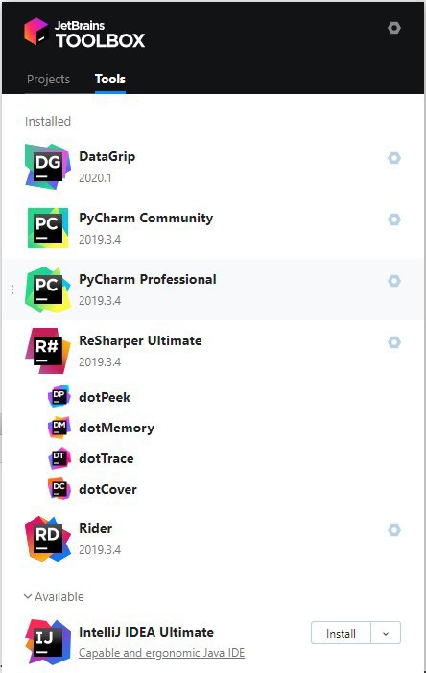The width and height of the screenshot is (426, 673).
Task: Click the Available section label
Action: coord(59,597)
